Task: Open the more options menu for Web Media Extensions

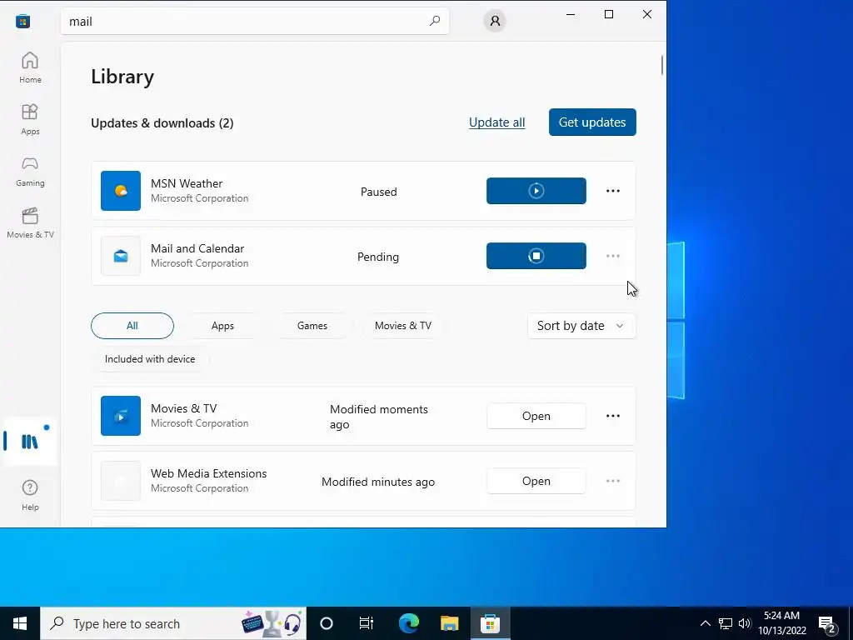Action: [x=612, y=481]
